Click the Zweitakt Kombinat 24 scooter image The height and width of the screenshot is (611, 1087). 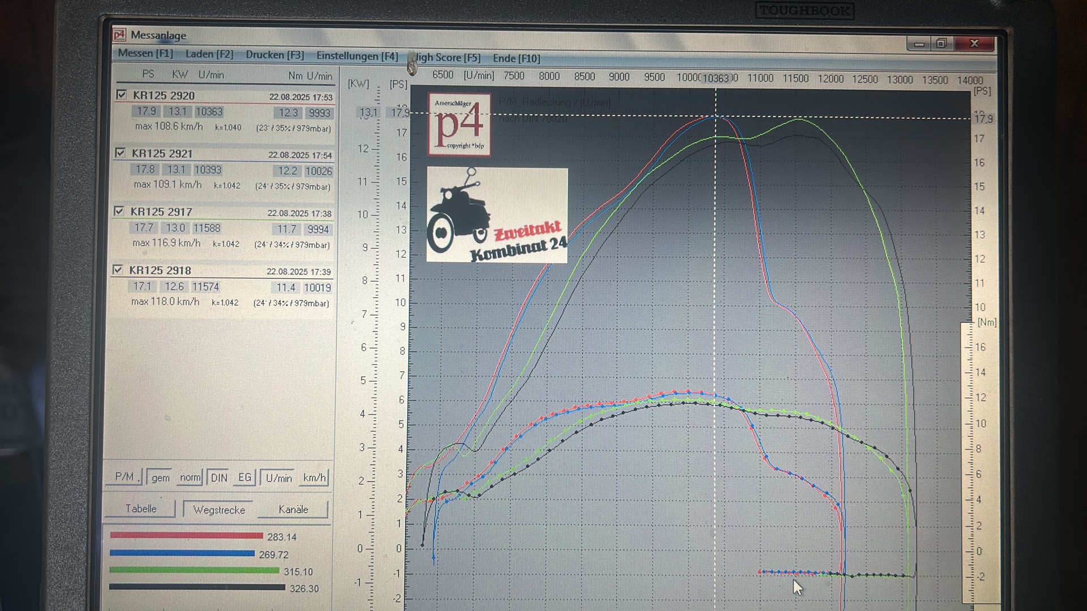[x=497, y=215]
